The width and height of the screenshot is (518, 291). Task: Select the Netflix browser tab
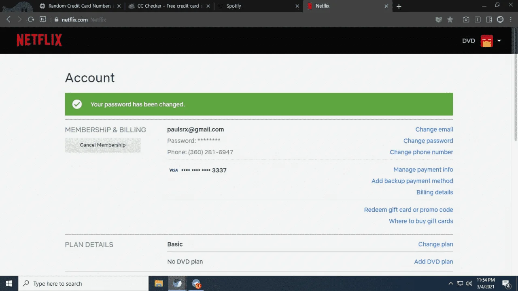click(347, 6)
